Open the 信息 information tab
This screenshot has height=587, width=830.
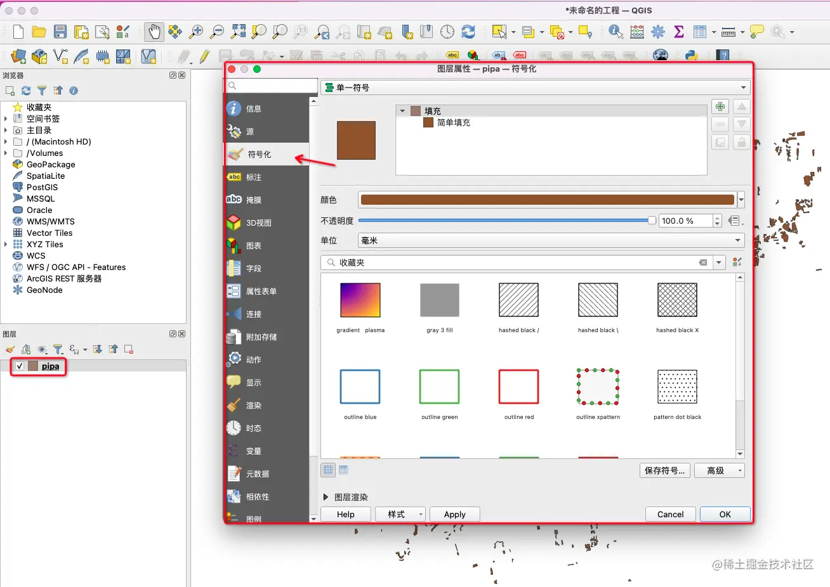tap(267, 108)
